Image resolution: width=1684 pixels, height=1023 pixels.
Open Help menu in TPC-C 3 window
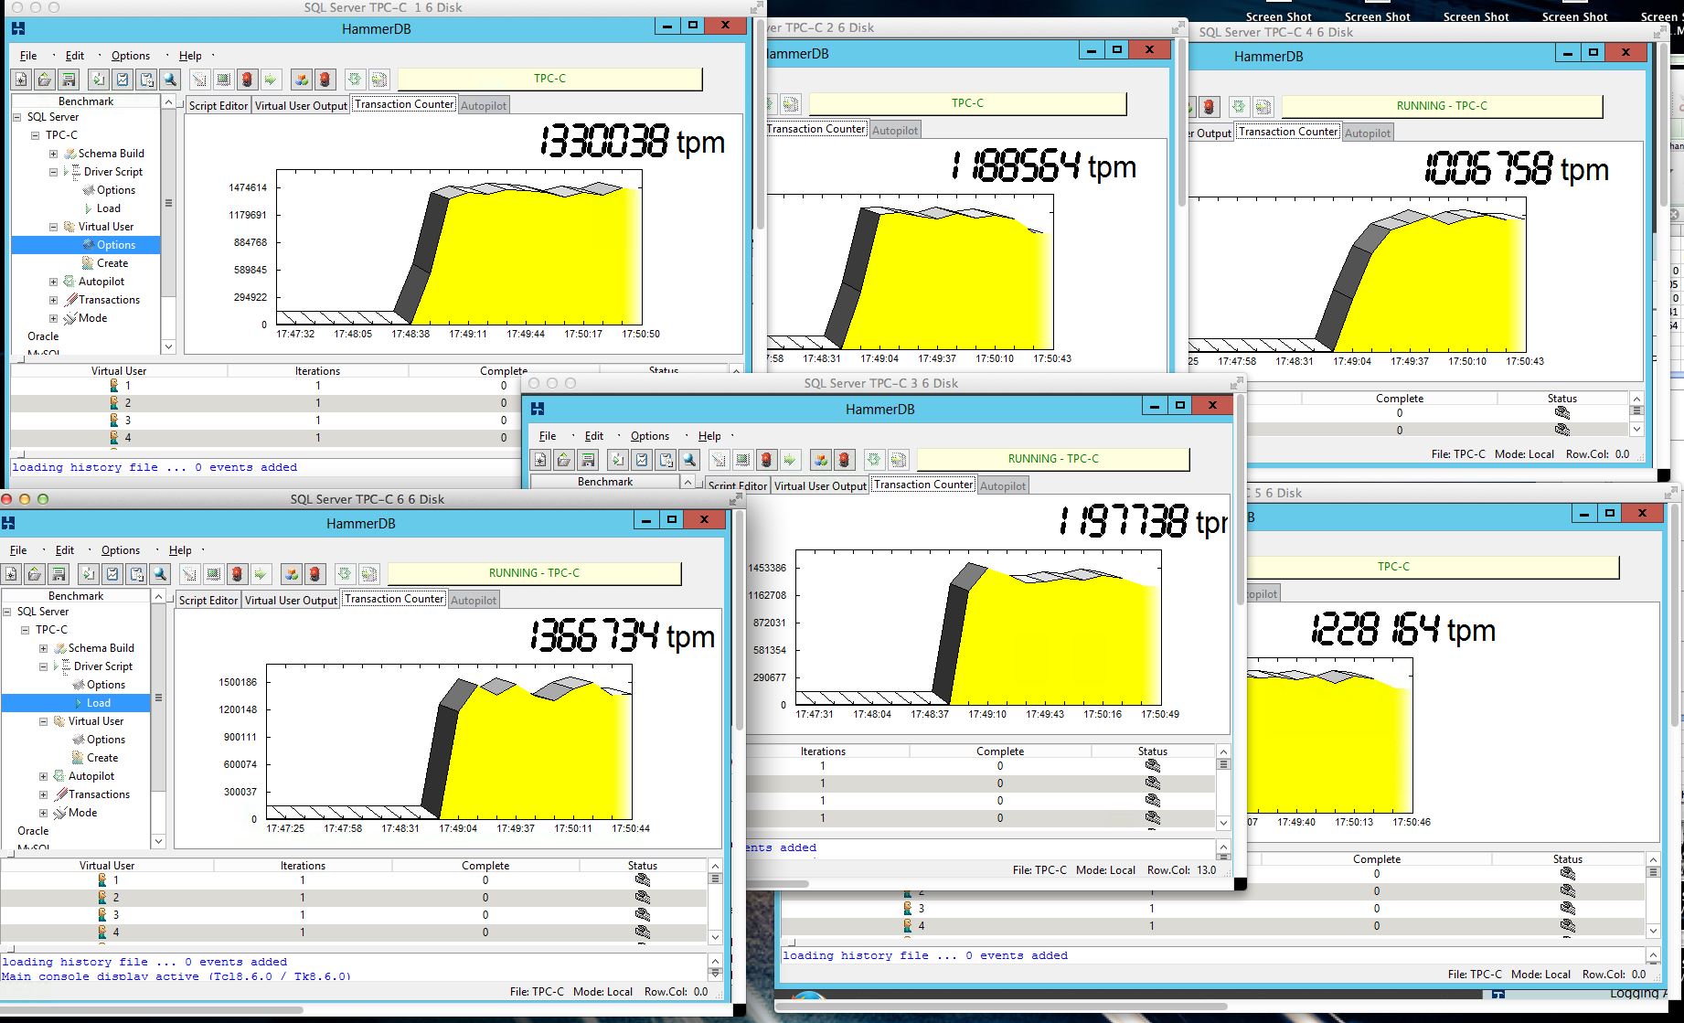(709, 436)
